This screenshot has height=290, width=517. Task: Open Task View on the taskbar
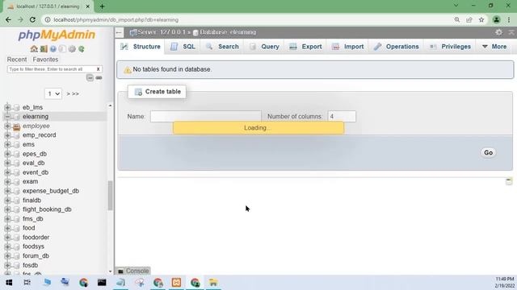(27, 283)
